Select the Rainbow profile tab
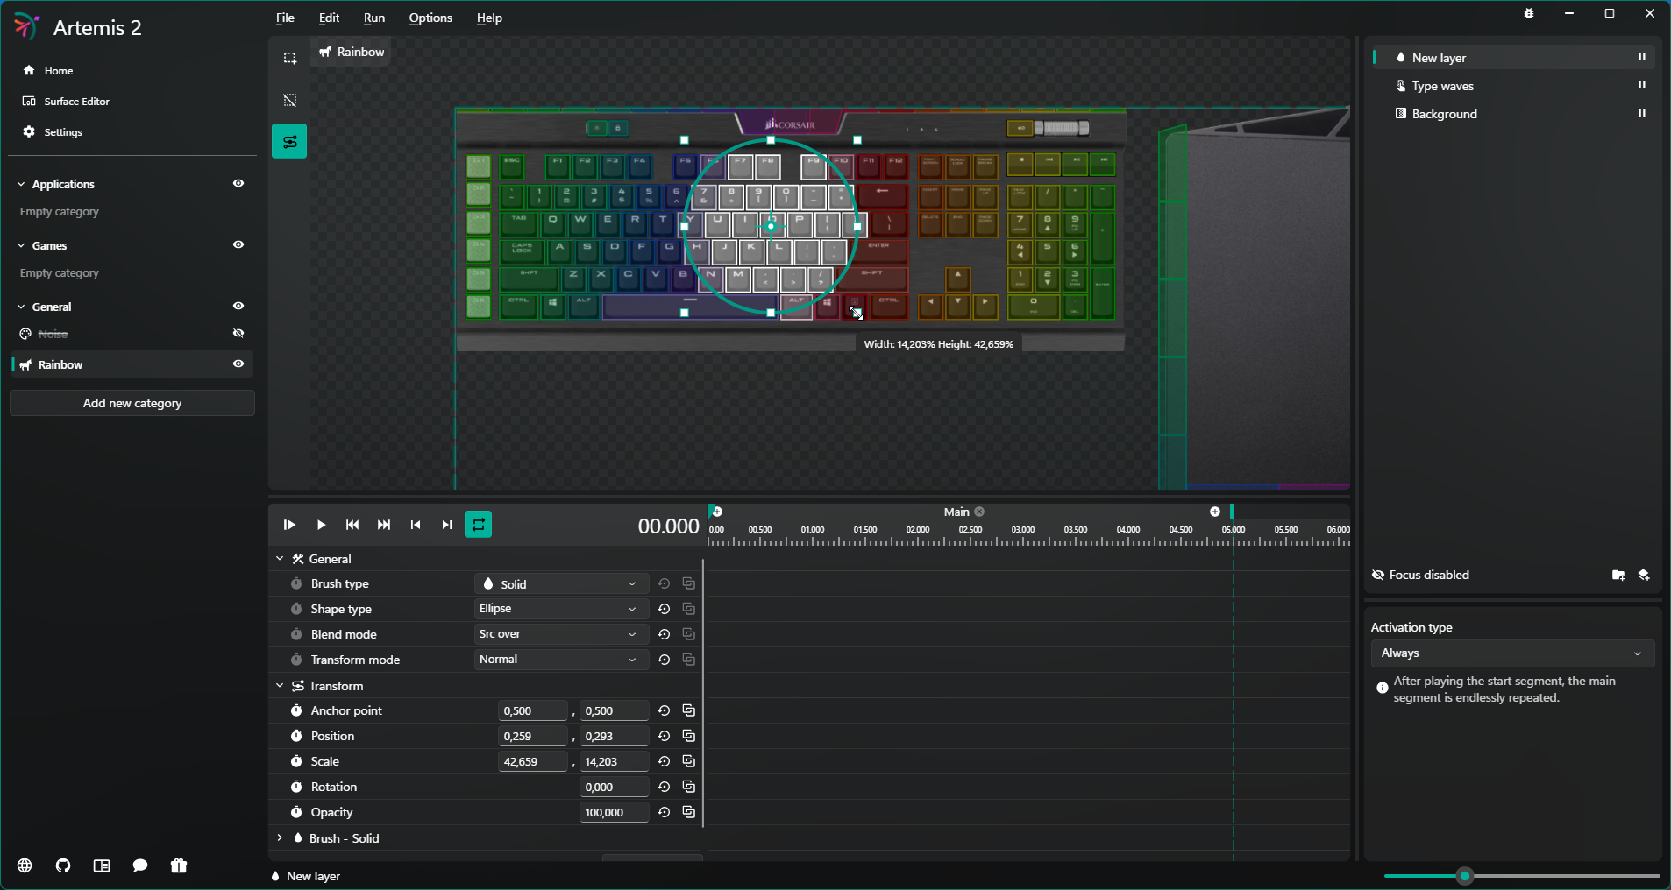The width and height of the screenshot is (1671, 890). click(x=352, y=52)
